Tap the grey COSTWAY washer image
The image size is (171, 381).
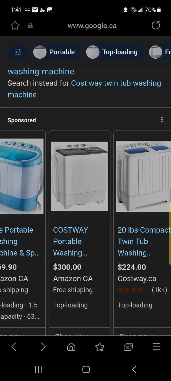[80, 176]
